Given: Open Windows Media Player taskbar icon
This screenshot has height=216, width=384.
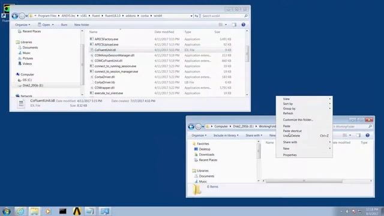Looking at the screenshot, I should click(x=48, y=211).
